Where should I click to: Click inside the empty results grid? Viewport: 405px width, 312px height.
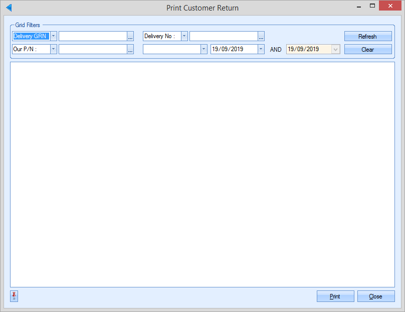tap(202, 175)
